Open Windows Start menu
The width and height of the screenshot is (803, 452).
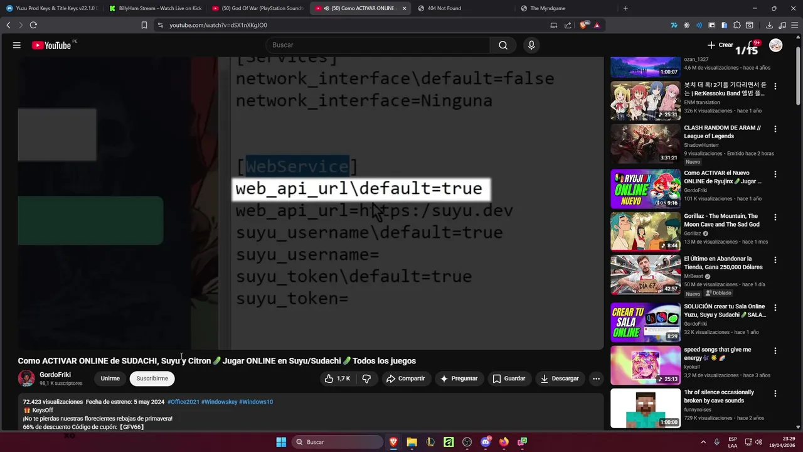(281, 442)
